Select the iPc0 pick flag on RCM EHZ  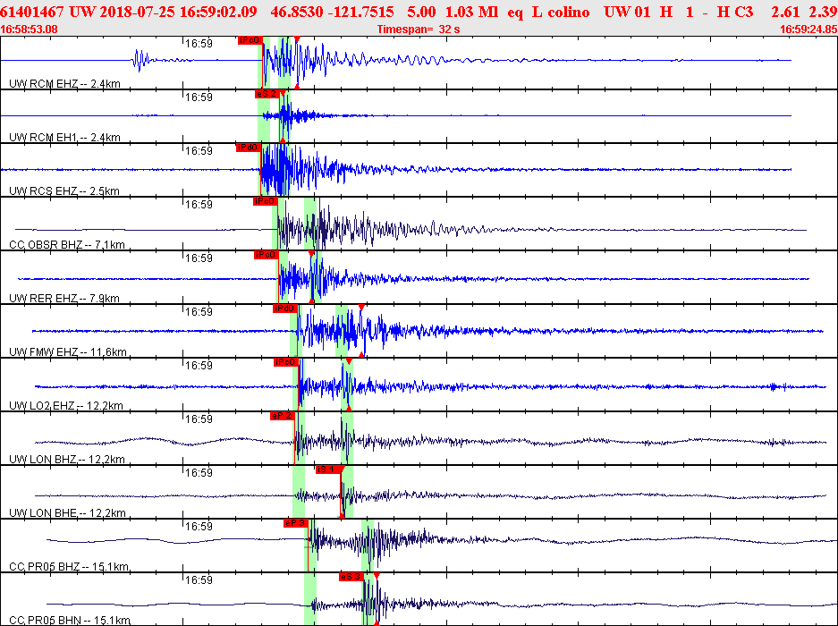tap(250, 40)
